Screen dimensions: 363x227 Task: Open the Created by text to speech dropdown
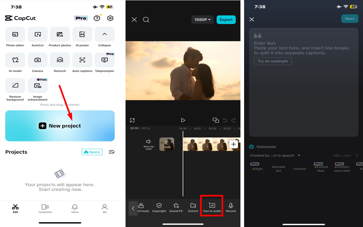(275, 155)
